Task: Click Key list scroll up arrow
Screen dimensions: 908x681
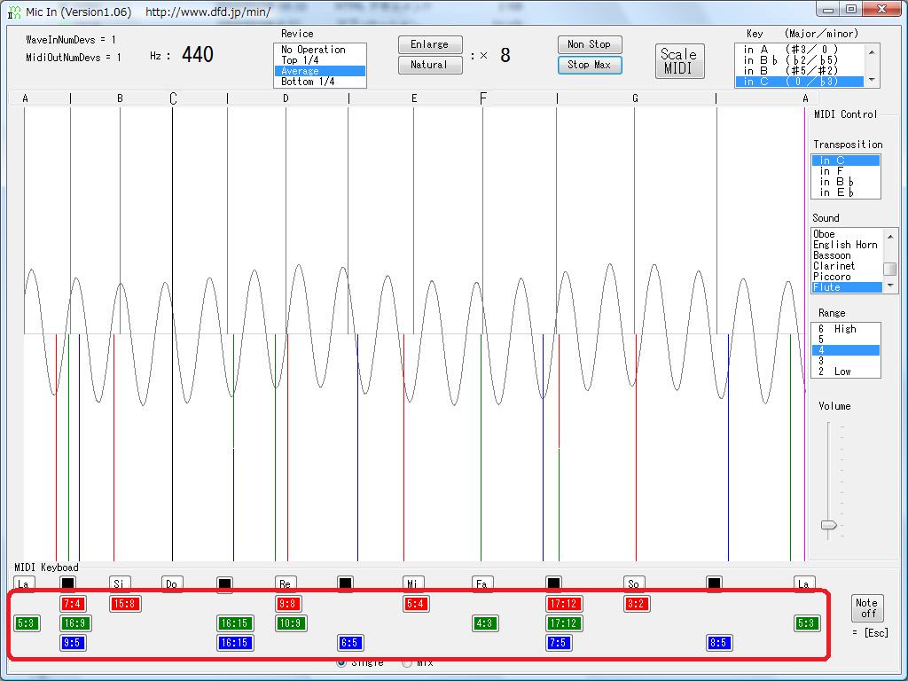Action: tap(872, 52)
